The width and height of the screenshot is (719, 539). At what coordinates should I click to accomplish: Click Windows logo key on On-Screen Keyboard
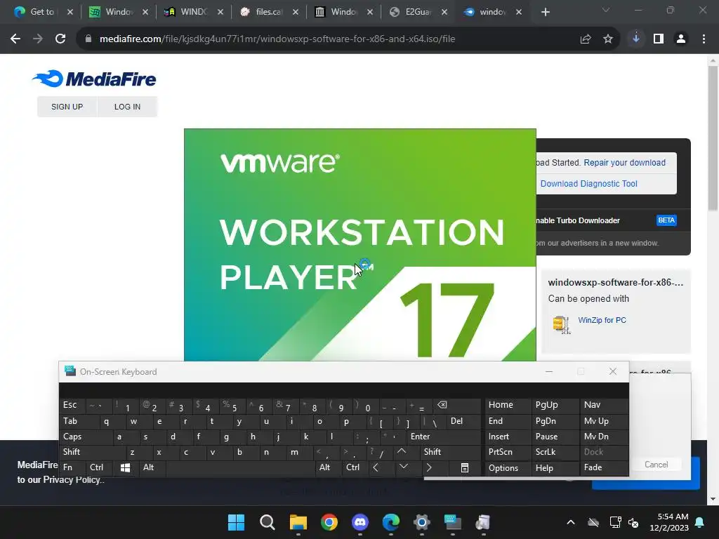(125, 467)
